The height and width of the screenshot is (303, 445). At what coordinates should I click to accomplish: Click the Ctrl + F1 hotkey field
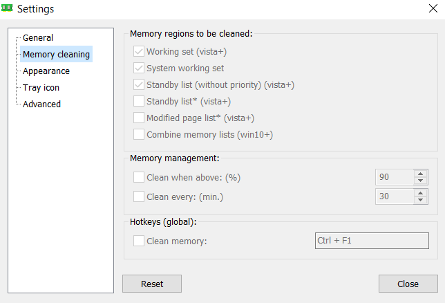click(371, 241)
